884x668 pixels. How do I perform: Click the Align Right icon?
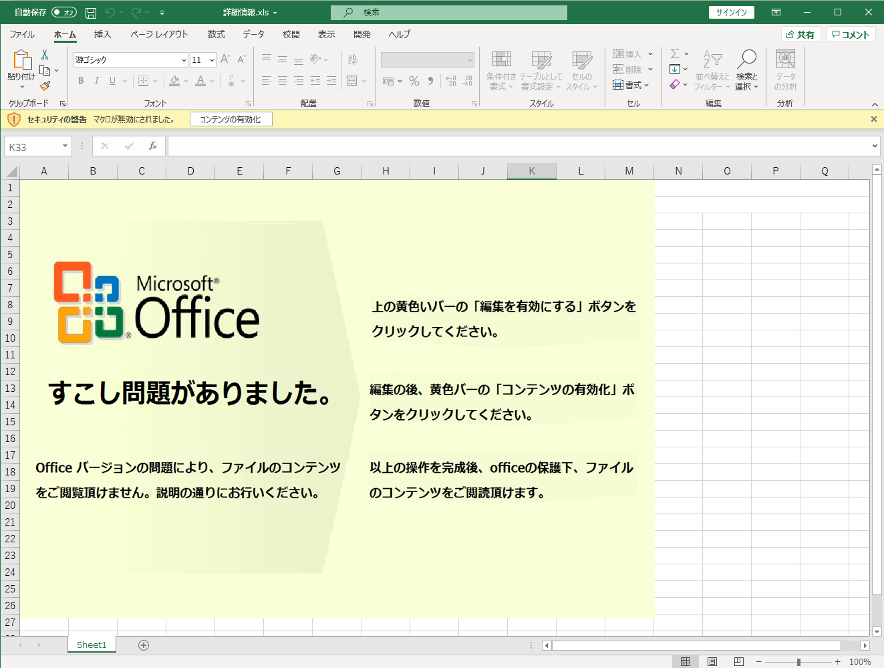tap(298, 81)
